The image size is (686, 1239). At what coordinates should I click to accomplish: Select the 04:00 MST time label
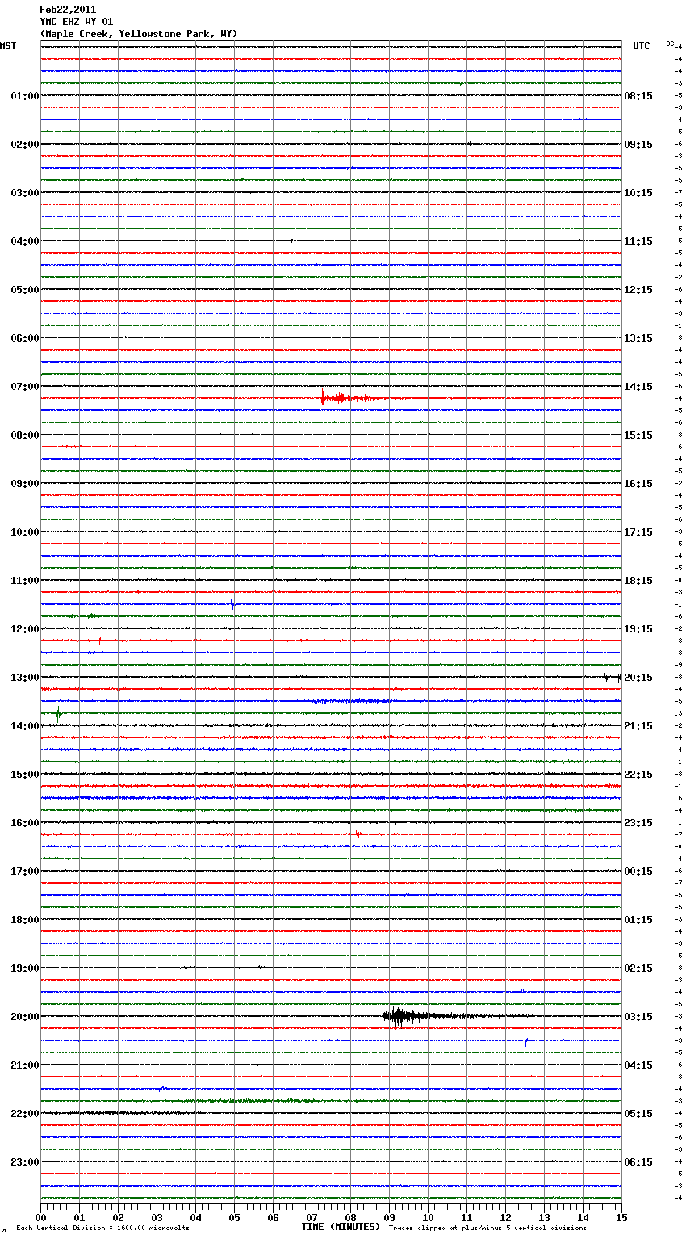(25, 241)
